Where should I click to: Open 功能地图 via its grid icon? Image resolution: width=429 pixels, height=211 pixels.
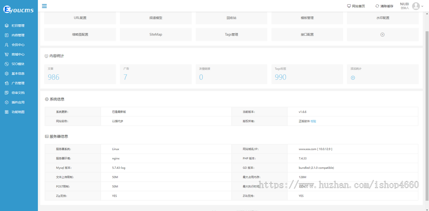7,112
